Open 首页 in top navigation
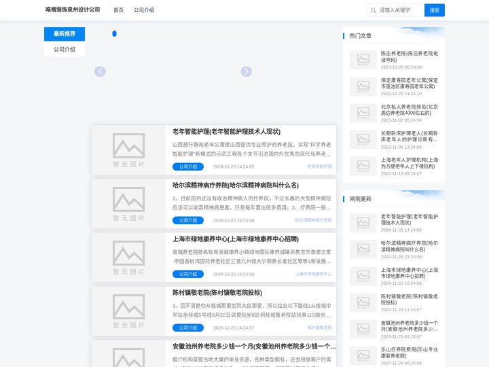 click(118, 10)
